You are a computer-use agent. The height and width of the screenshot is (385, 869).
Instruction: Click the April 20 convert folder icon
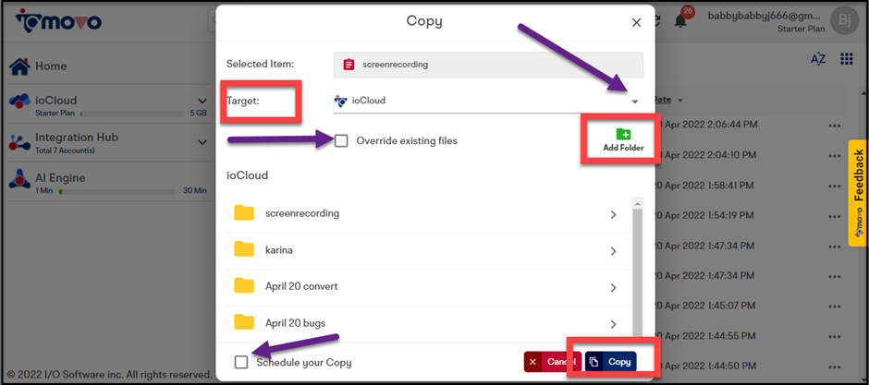coord(244,286)
